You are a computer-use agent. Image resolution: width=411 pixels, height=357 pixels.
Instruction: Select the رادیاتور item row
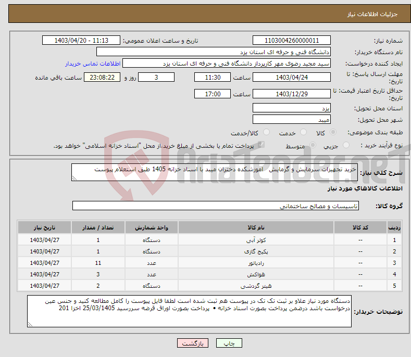pyautogui.click(x=209, y=263)
